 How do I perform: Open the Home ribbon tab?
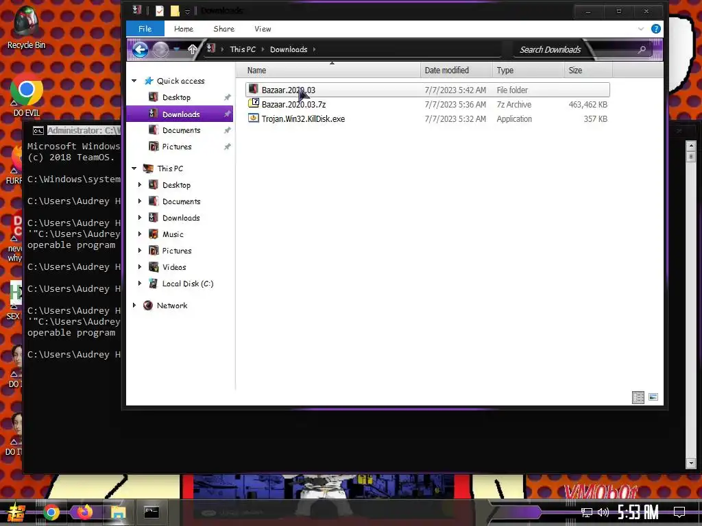pos(184,29)
